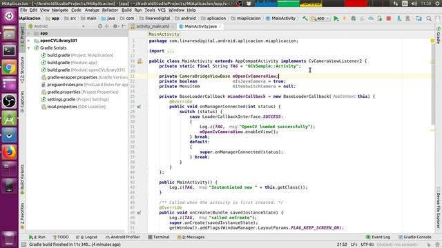Expand the app module tree node
This screenshot has width=442, height=248.
click(x=29, y=33)
